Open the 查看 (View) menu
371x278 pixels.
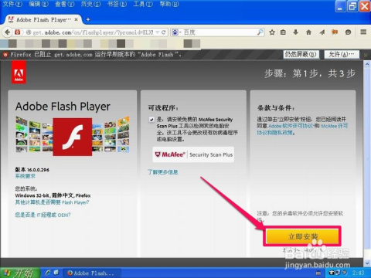65,4
